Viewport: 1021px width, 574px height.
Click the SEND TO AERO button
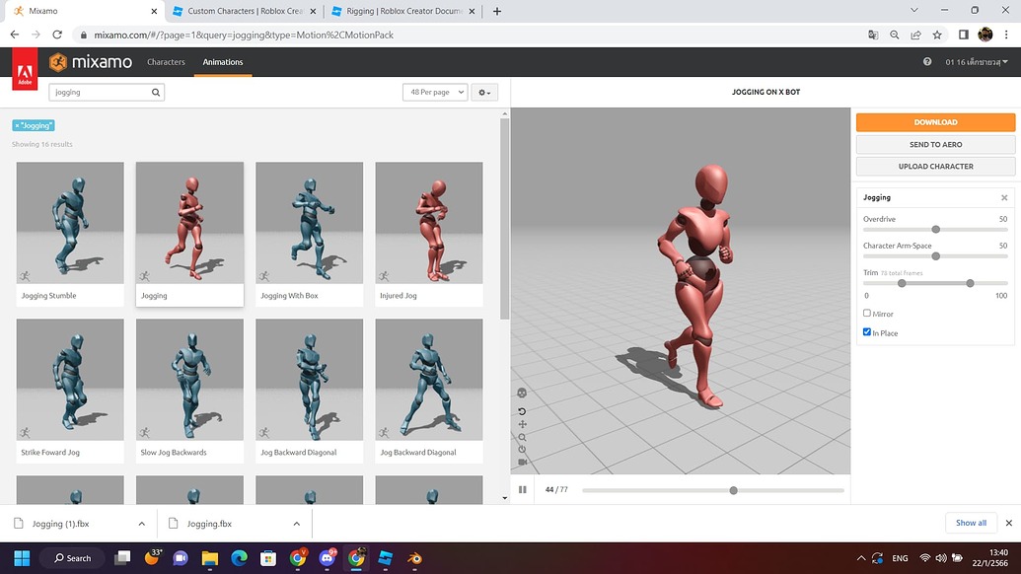point(935,144)
